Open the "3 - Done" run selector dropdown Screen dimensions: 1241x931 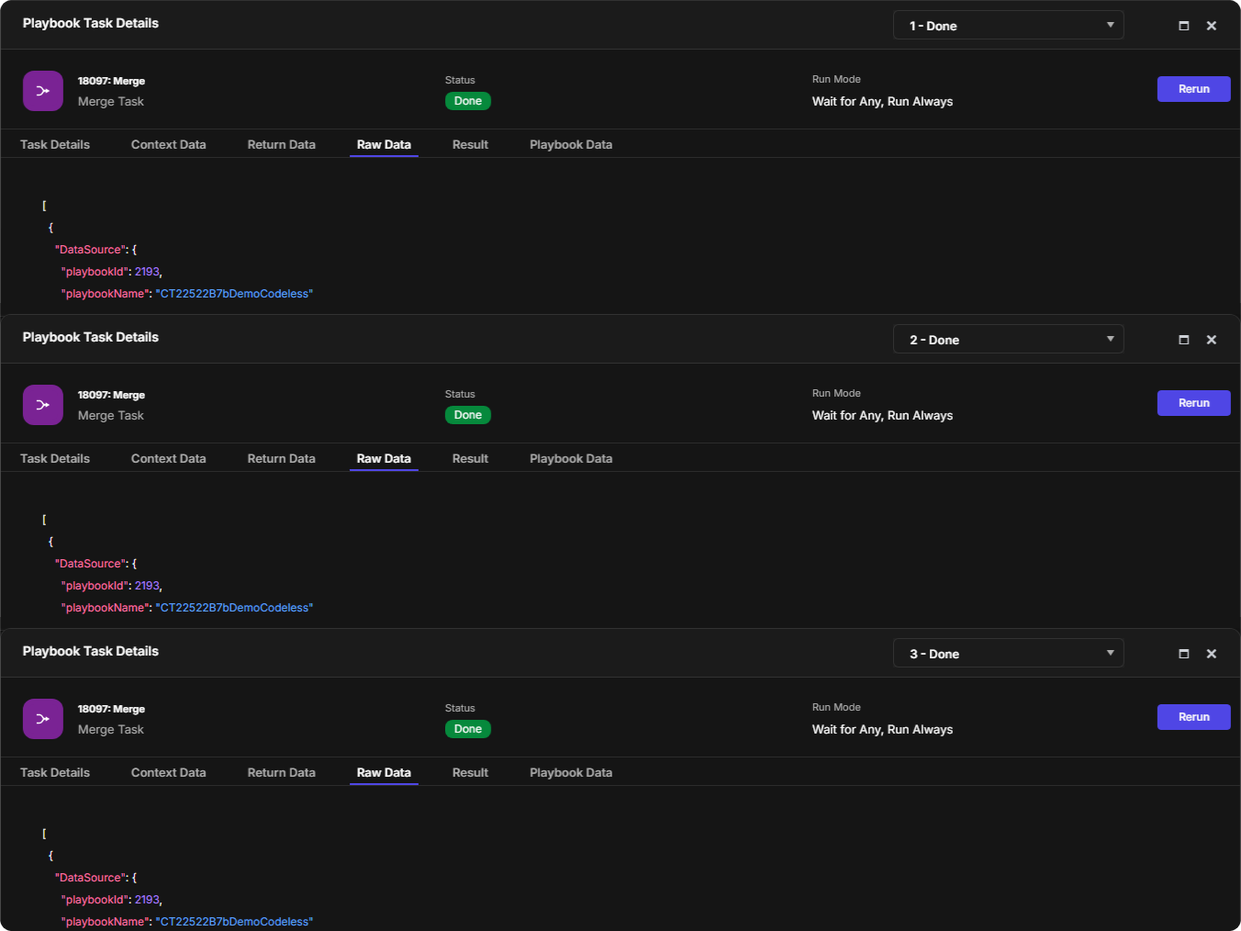1009,654
